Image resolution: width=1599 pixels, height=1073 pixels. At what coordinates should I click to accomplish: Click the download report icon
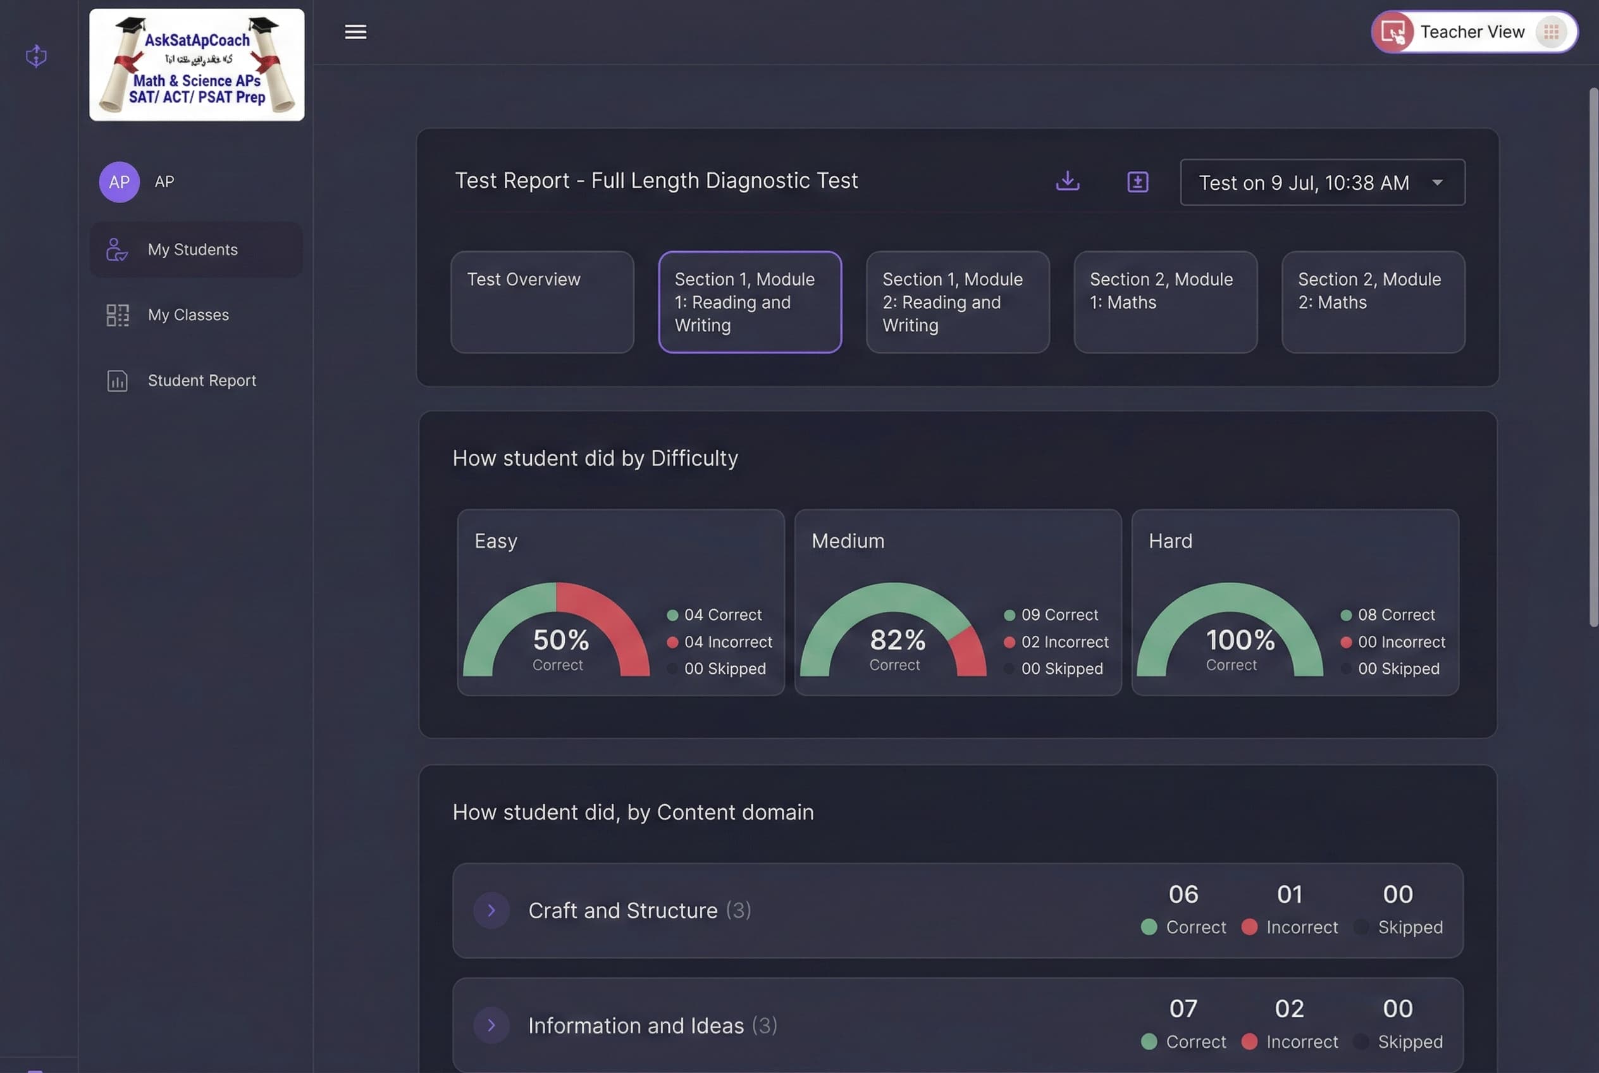point(1067,182)
